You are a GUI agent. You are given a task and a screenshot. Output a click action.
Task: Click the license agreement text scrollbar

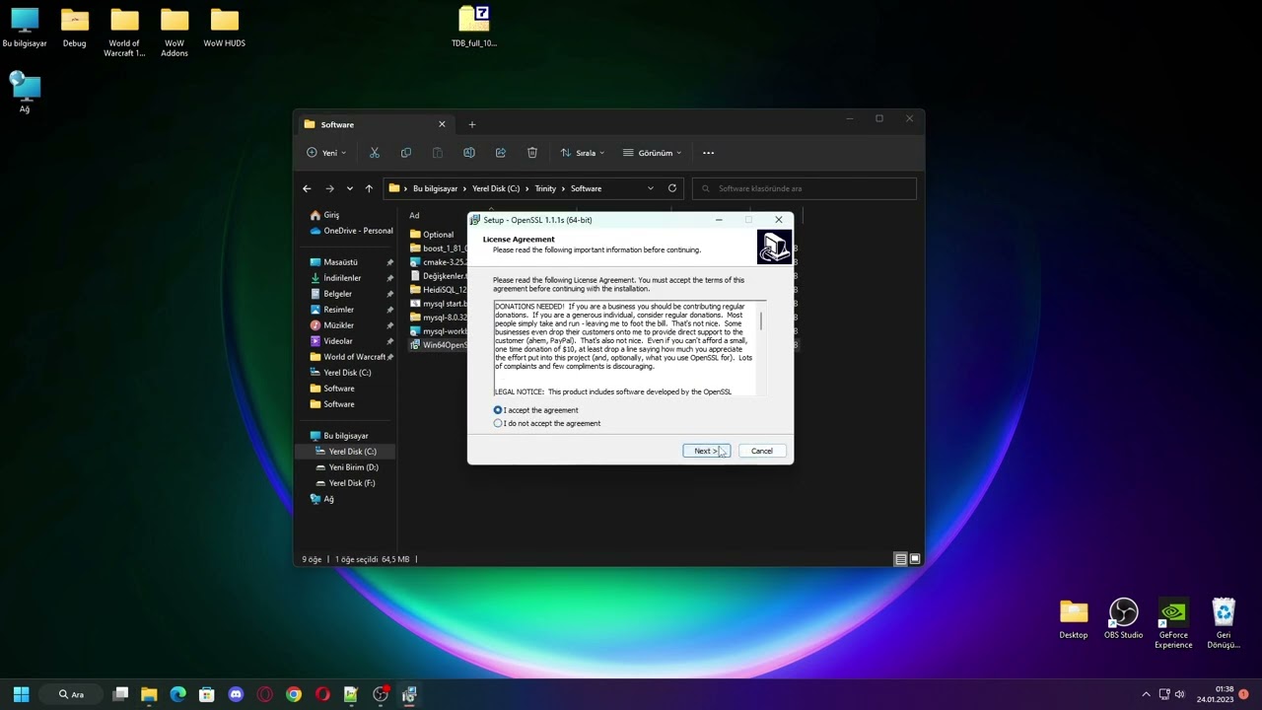(761, 322)
